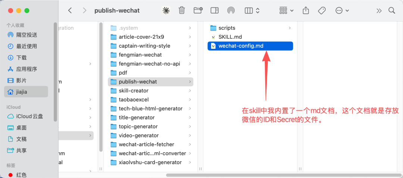Select the tech-blue-html-generator folder
403x178 pixels.
(150, 109)
